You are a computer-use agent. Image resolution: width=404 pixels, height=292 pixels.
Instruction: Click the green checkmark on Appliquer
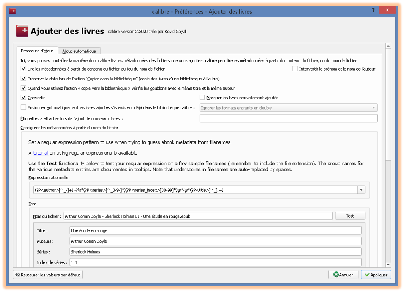point(367,275)
